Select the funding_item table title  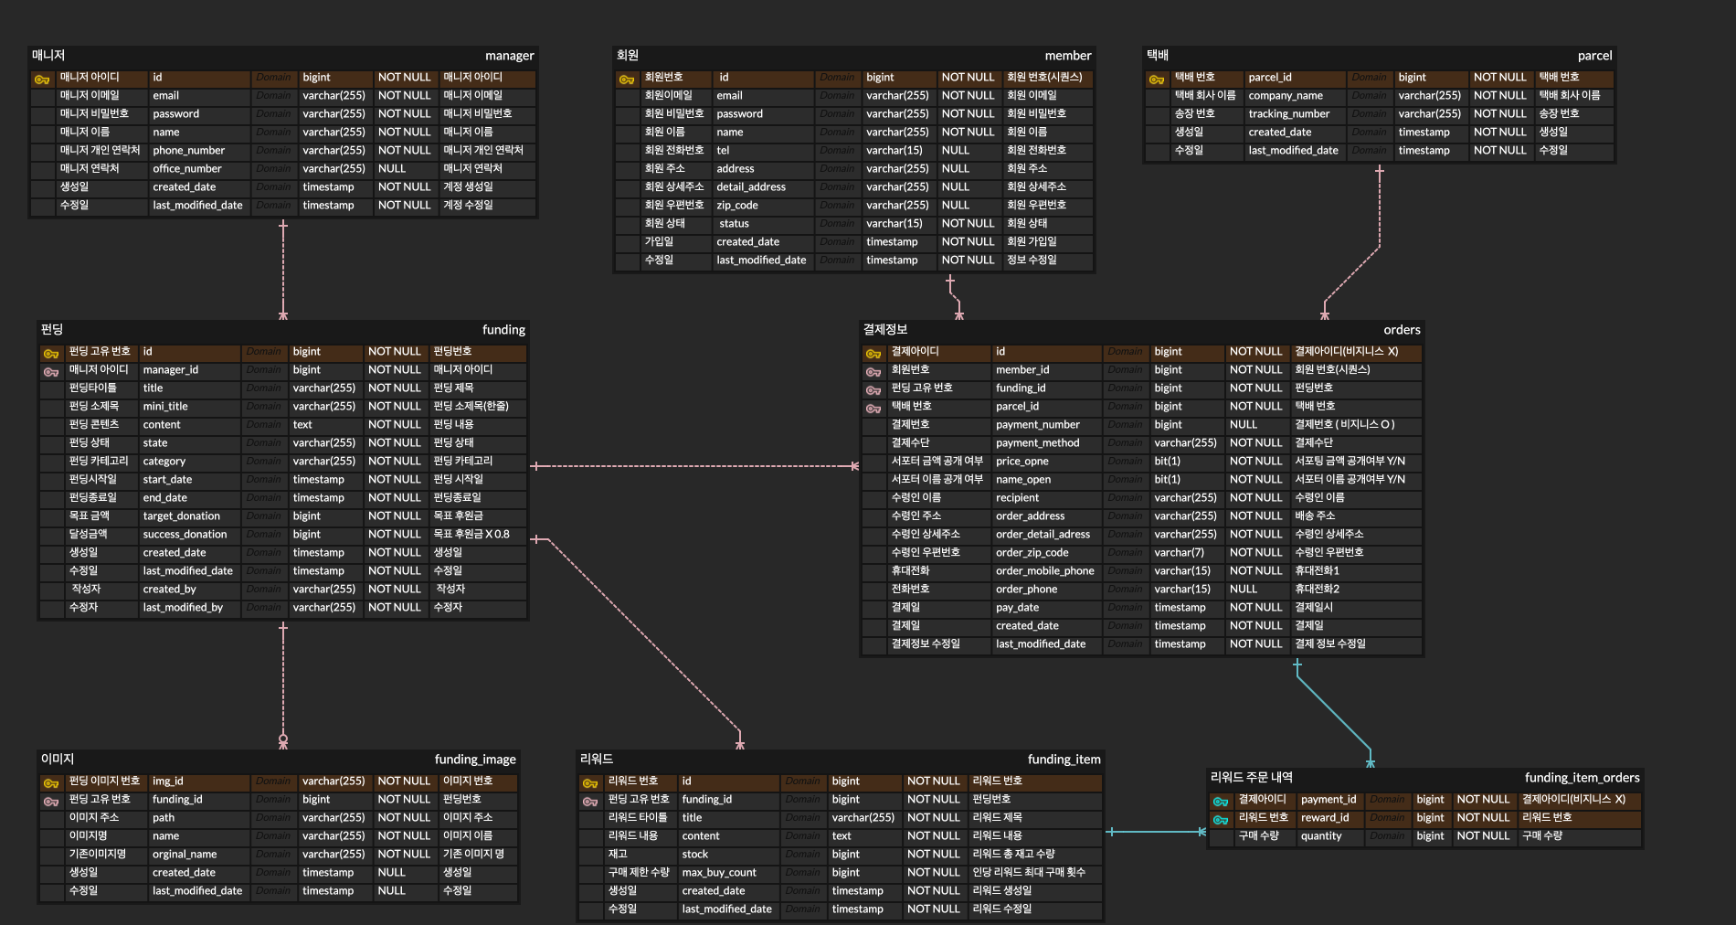pos(1064,760)
